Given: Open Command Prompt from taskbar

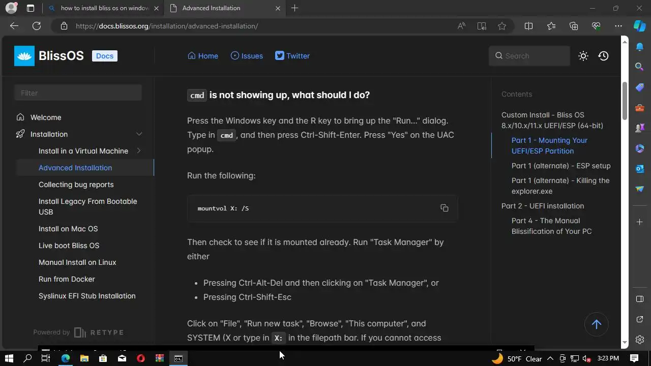Looking at the screenshot, I should (x=179, y=358).
